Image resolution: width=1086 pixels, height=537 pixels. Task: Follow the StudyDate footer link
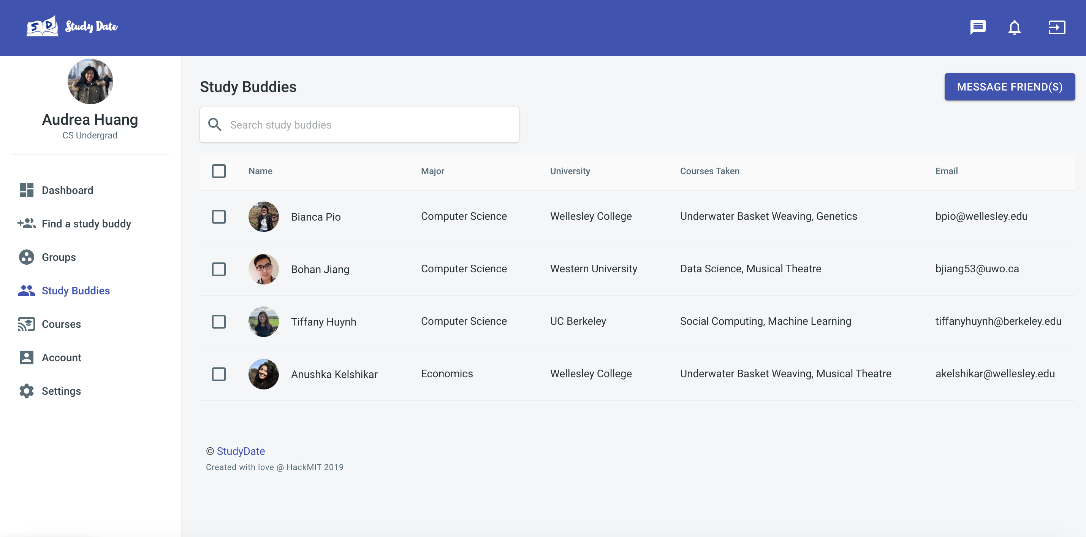point(241,451)
